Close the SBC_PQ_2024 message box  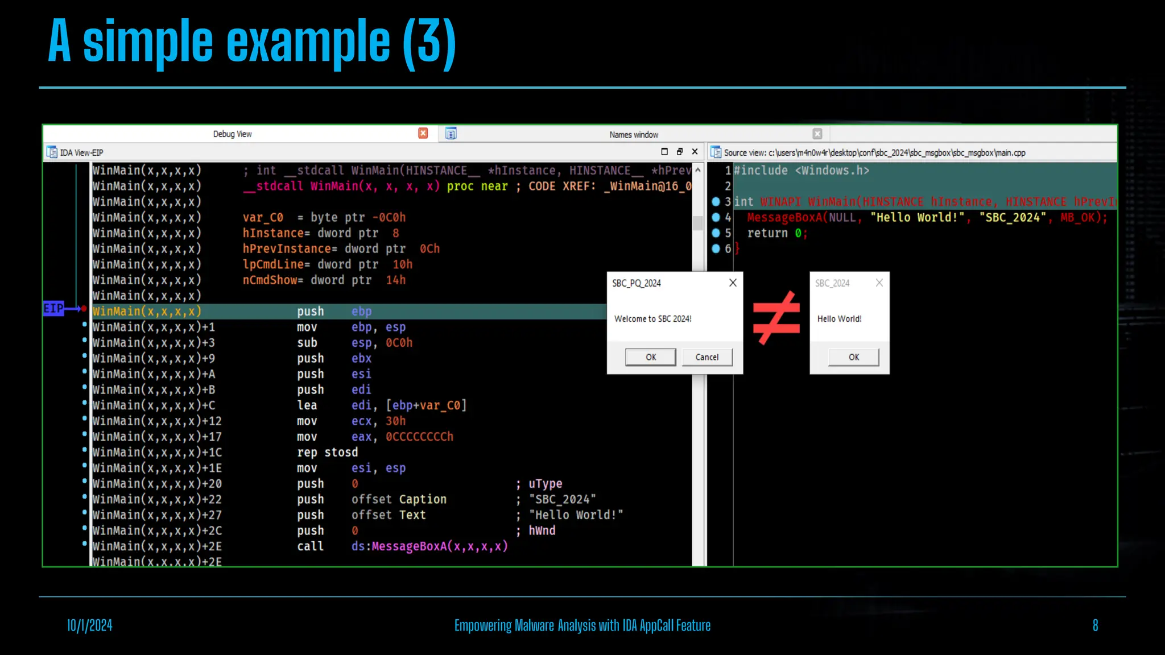coord(733,283)
